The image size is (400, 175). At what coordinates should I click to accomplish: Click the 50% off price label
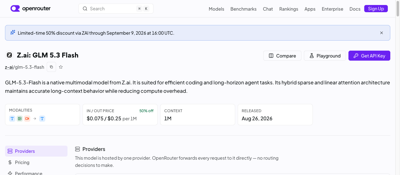[146, 111]
